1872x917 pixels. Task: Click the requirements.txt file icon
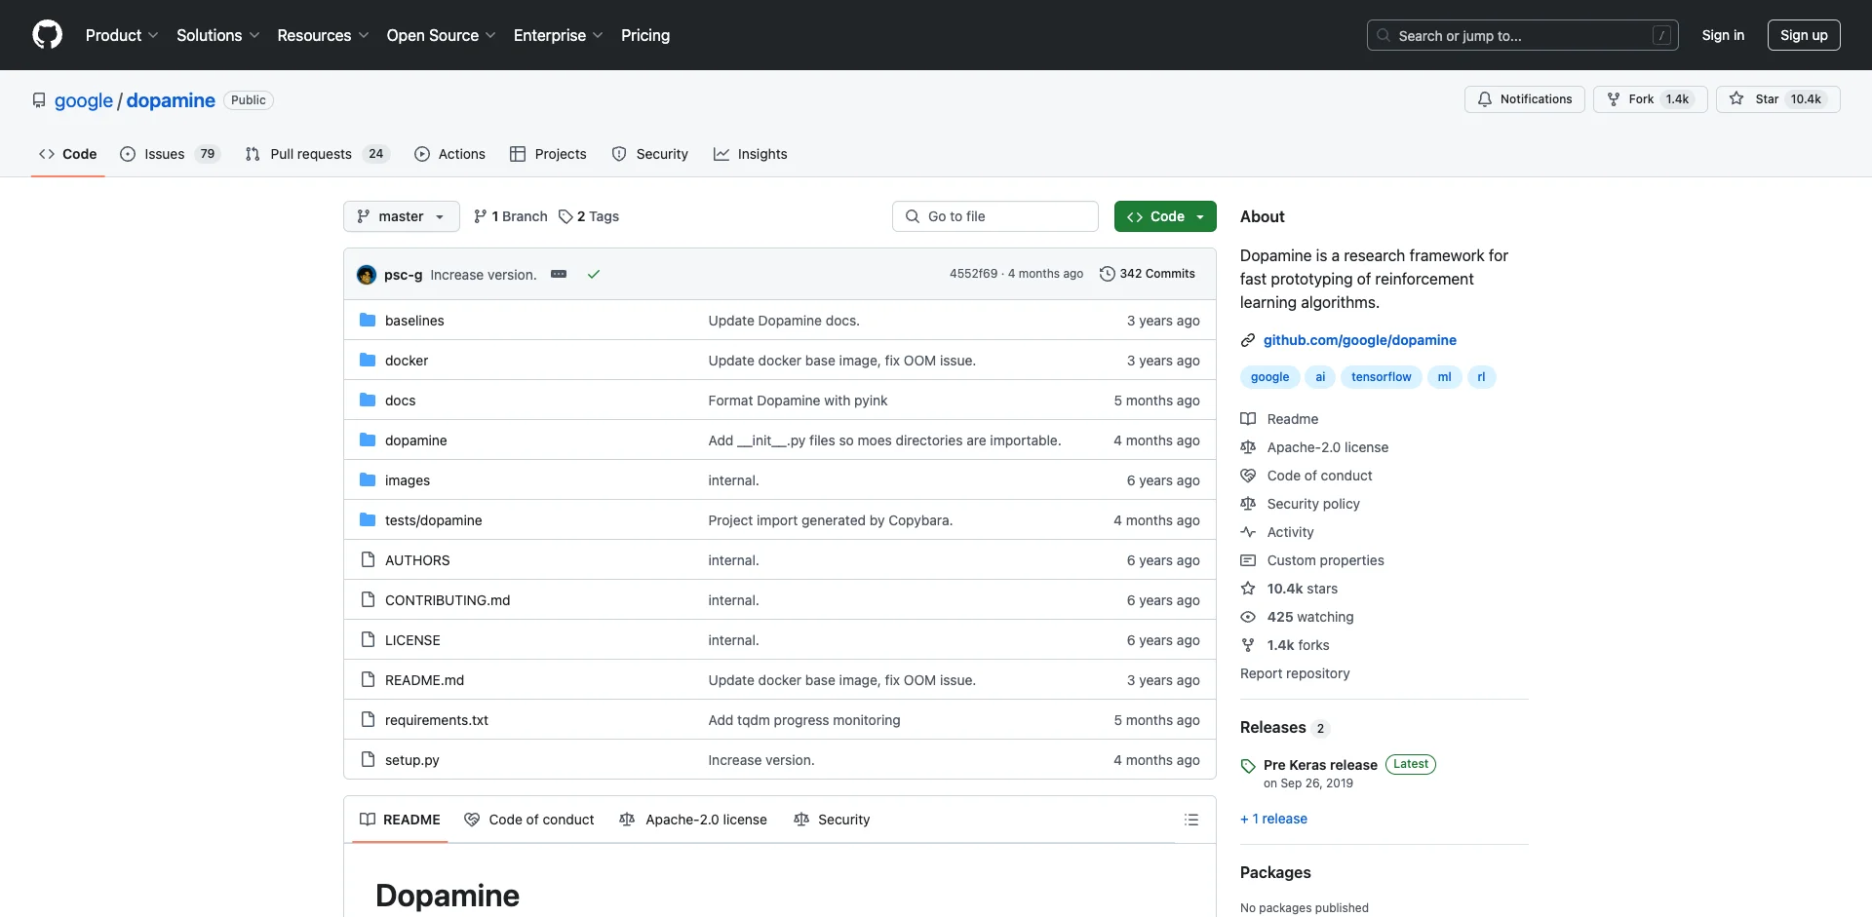[368, 719]
